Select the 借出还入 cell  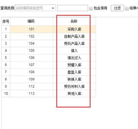[74, 58]
